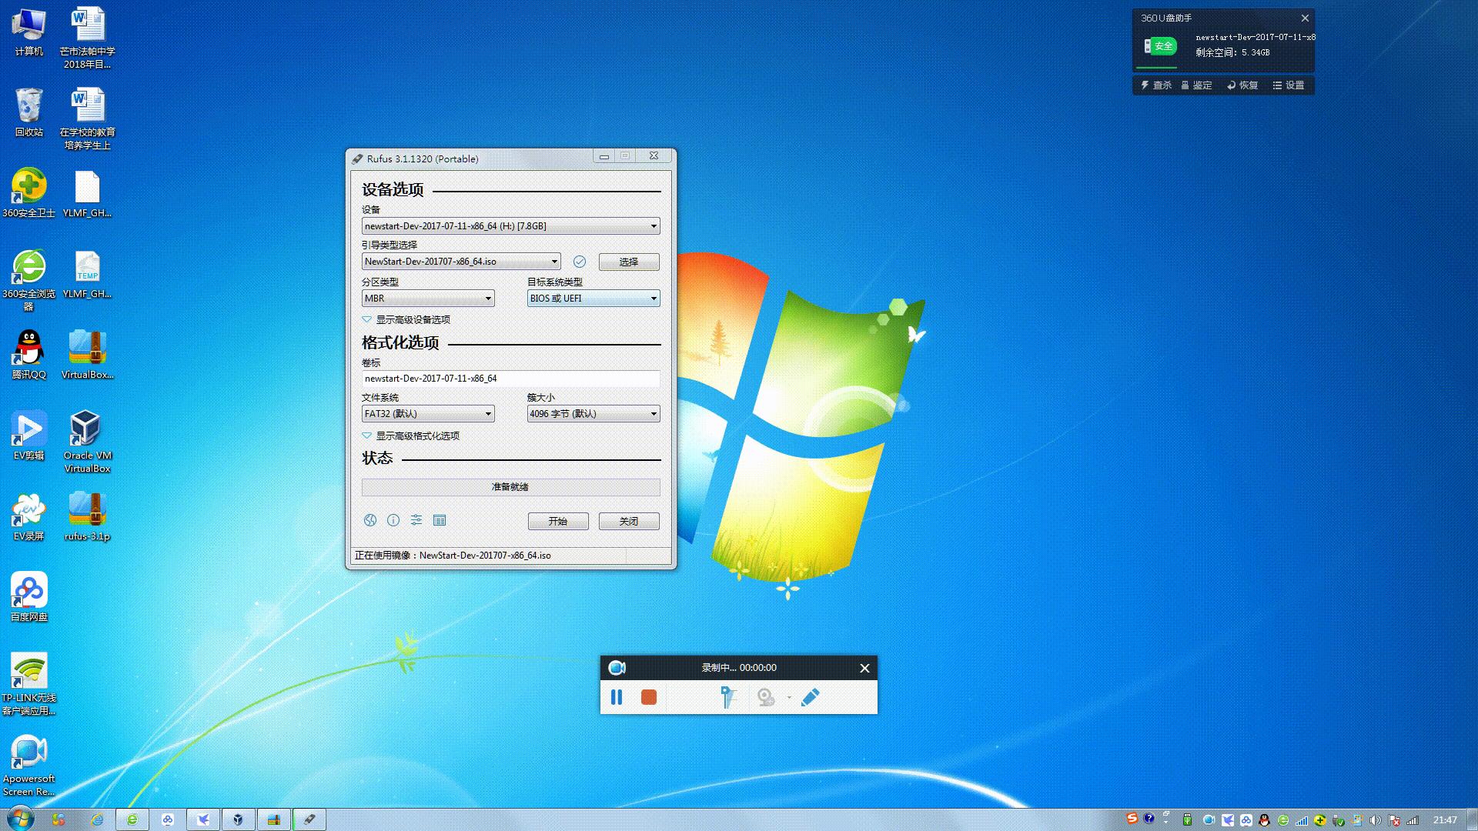Click the ISO checksum checkmark icon

(580, 262)
